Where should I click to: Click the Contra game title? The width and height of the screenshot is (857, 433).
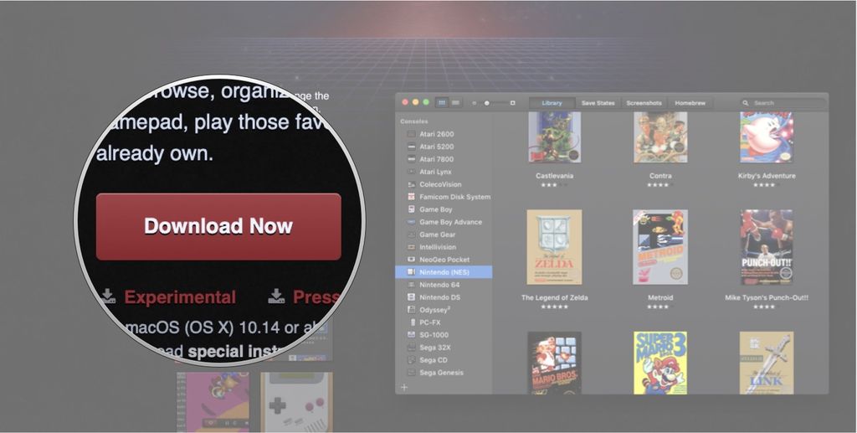[660, 176]
